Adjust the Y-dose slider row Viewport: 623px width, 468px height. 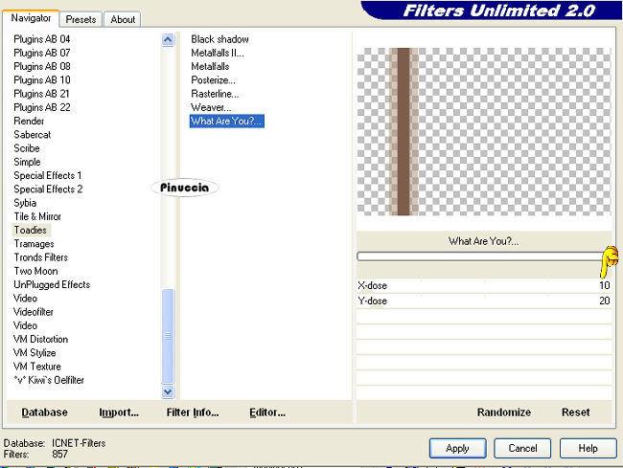[x=484, y=301]
